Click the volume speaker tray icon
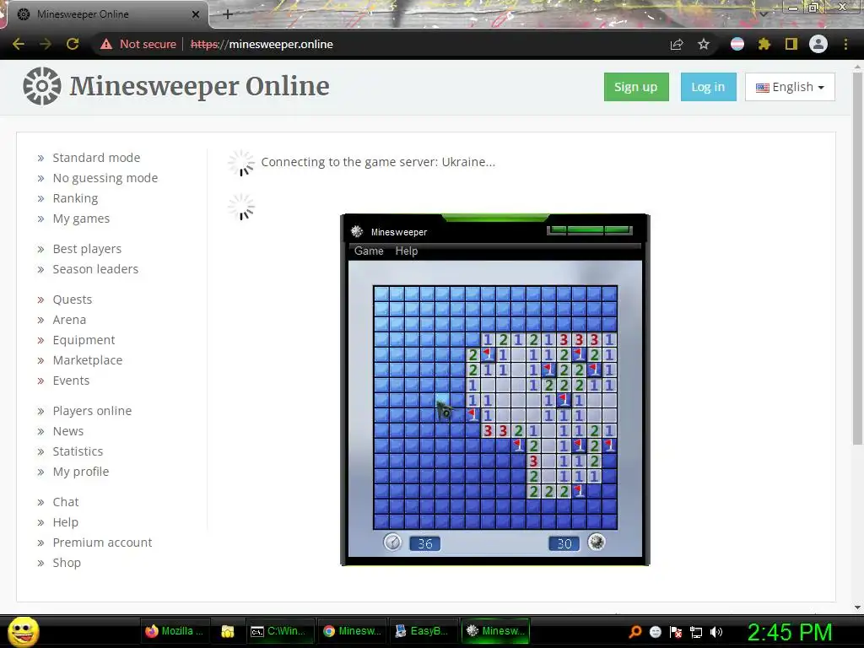 (x=716, y=631)
